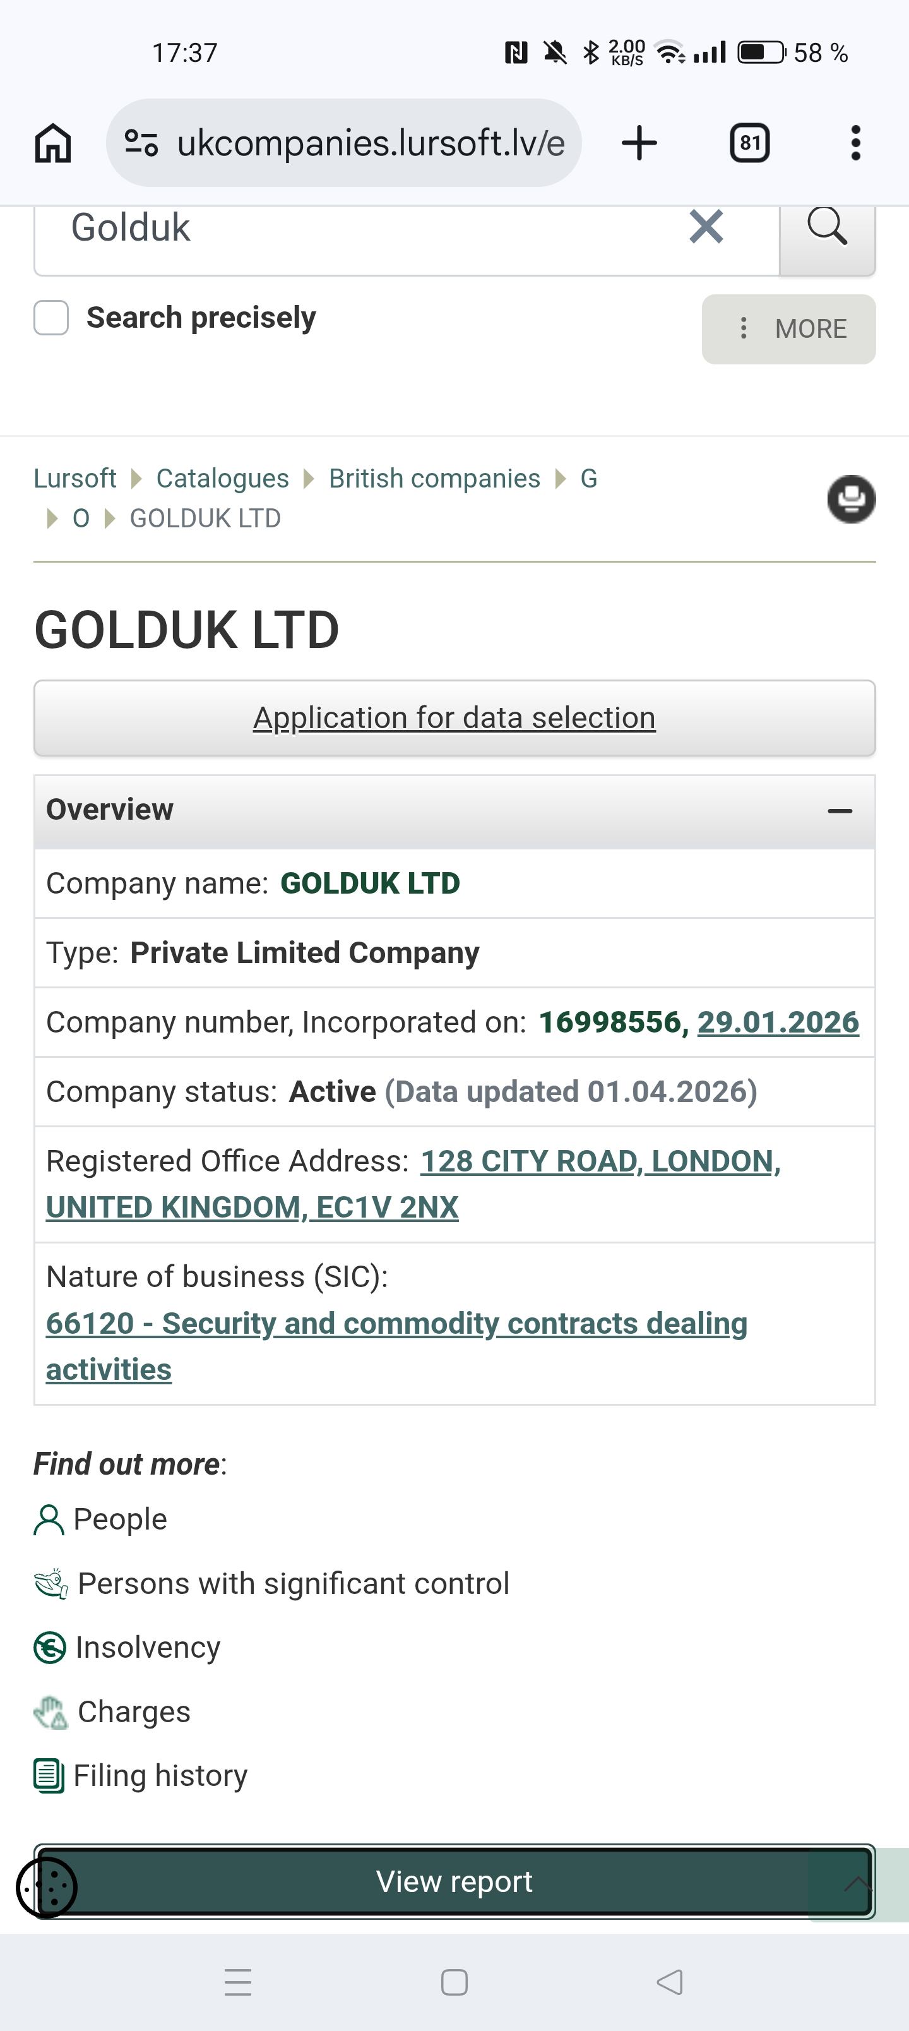Screen dimensions: 909x2031
Task: Open the Catalogues breadcrumb link
Action: pos(222,479)
